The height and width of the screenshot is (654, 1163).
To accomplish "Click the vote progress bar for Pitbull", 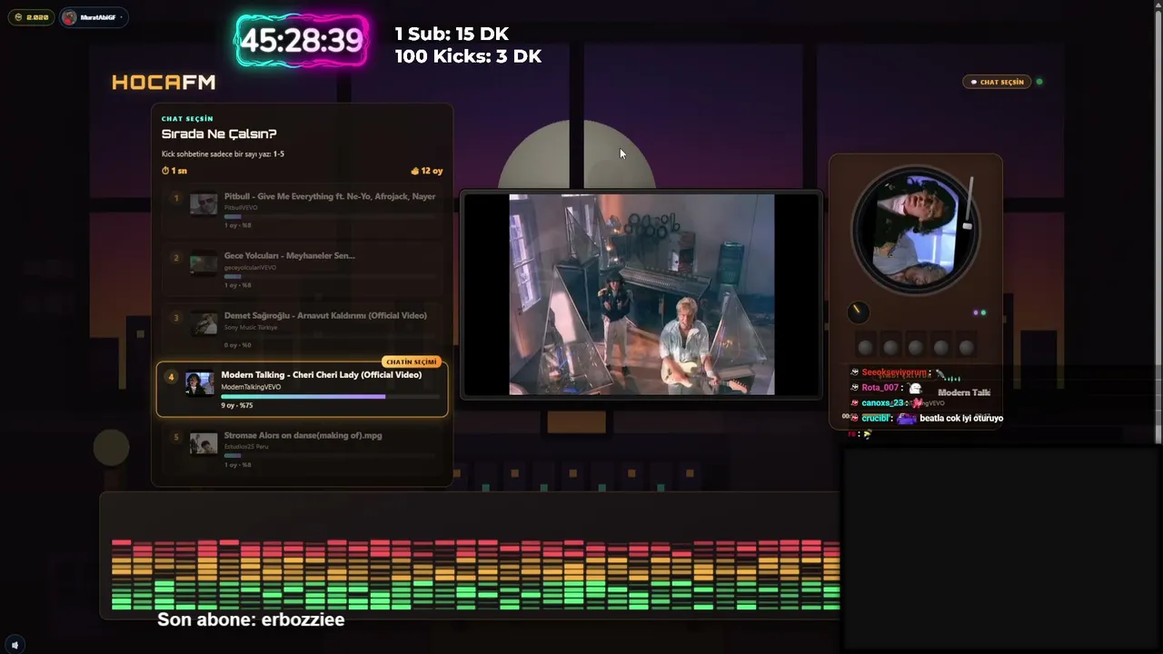I will tap(331, 216).
